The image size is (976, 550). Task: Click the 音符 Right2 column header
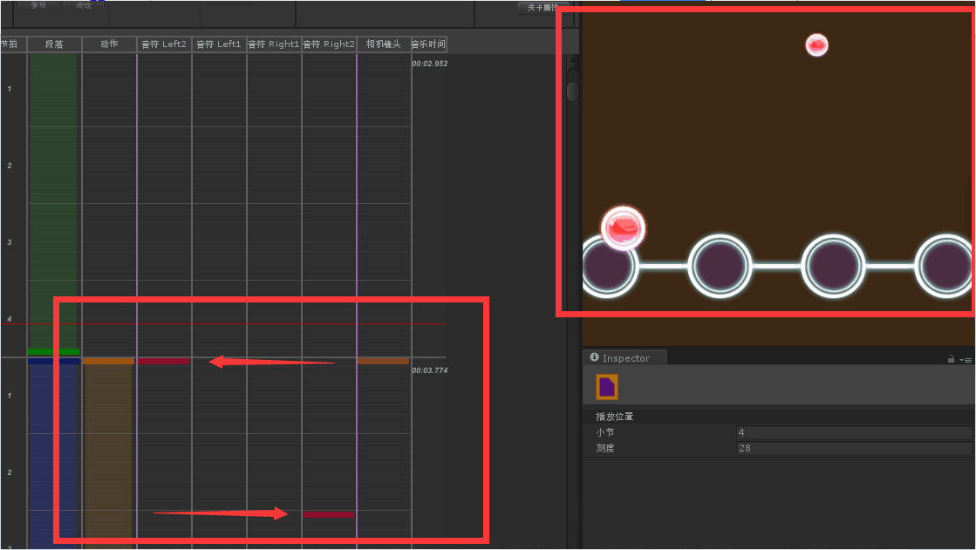click(329, 44)
